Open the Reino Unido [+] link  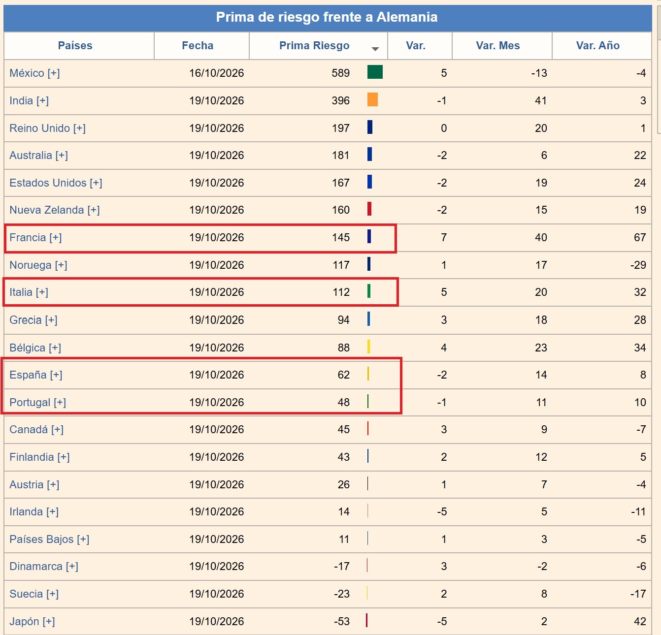click(48, 128)
